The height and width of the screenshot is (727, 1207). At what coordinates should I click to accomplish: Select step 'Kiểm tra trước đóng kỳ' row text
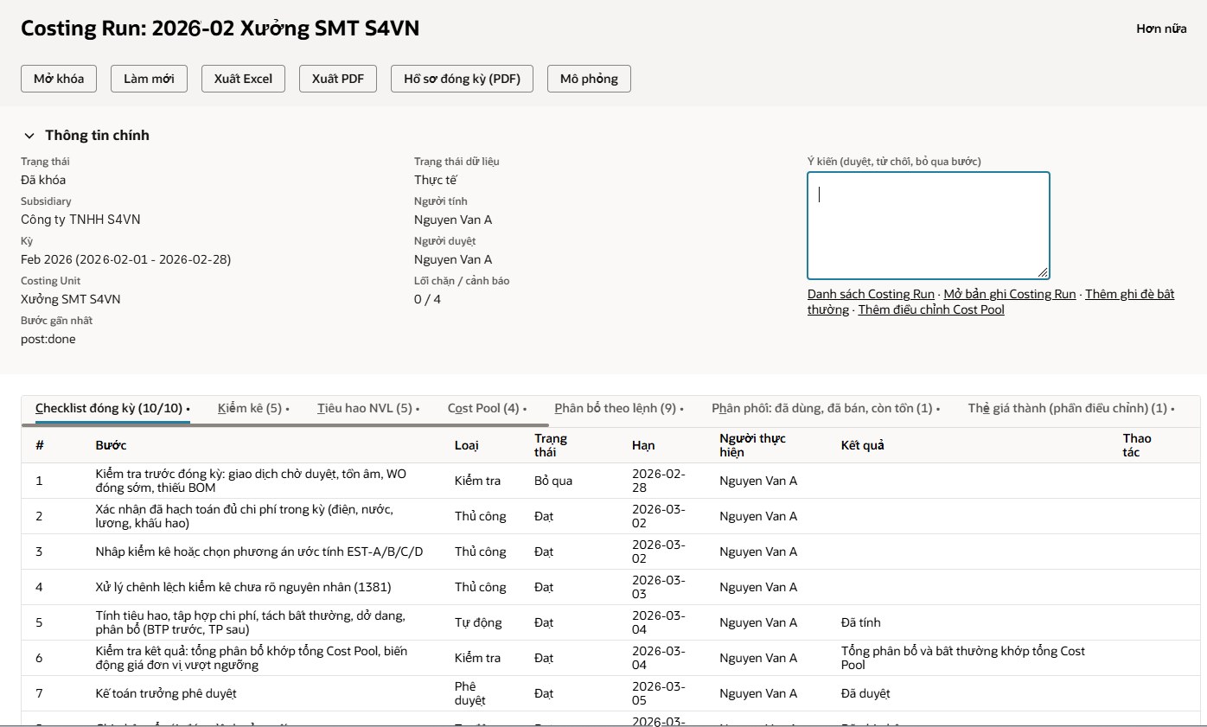tap(251, 481)
